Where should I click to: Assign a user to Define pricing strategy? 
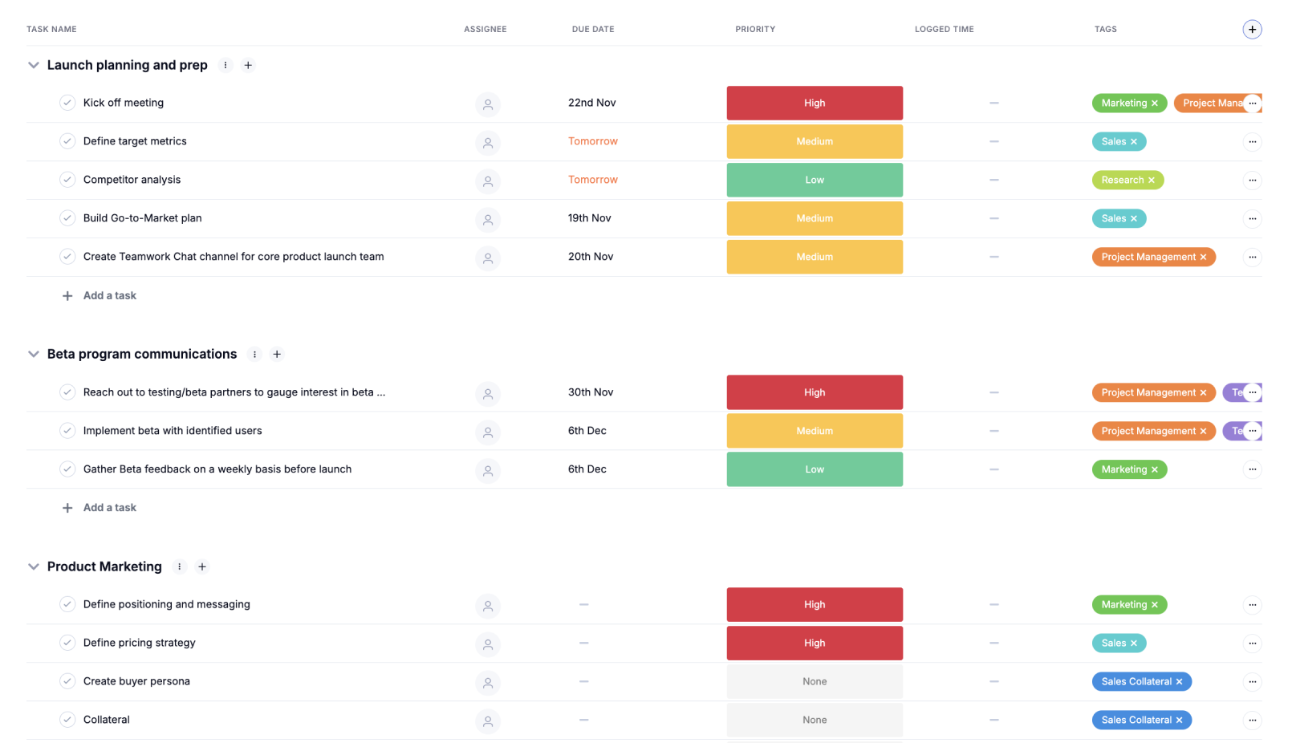click(x=488, y=644)
